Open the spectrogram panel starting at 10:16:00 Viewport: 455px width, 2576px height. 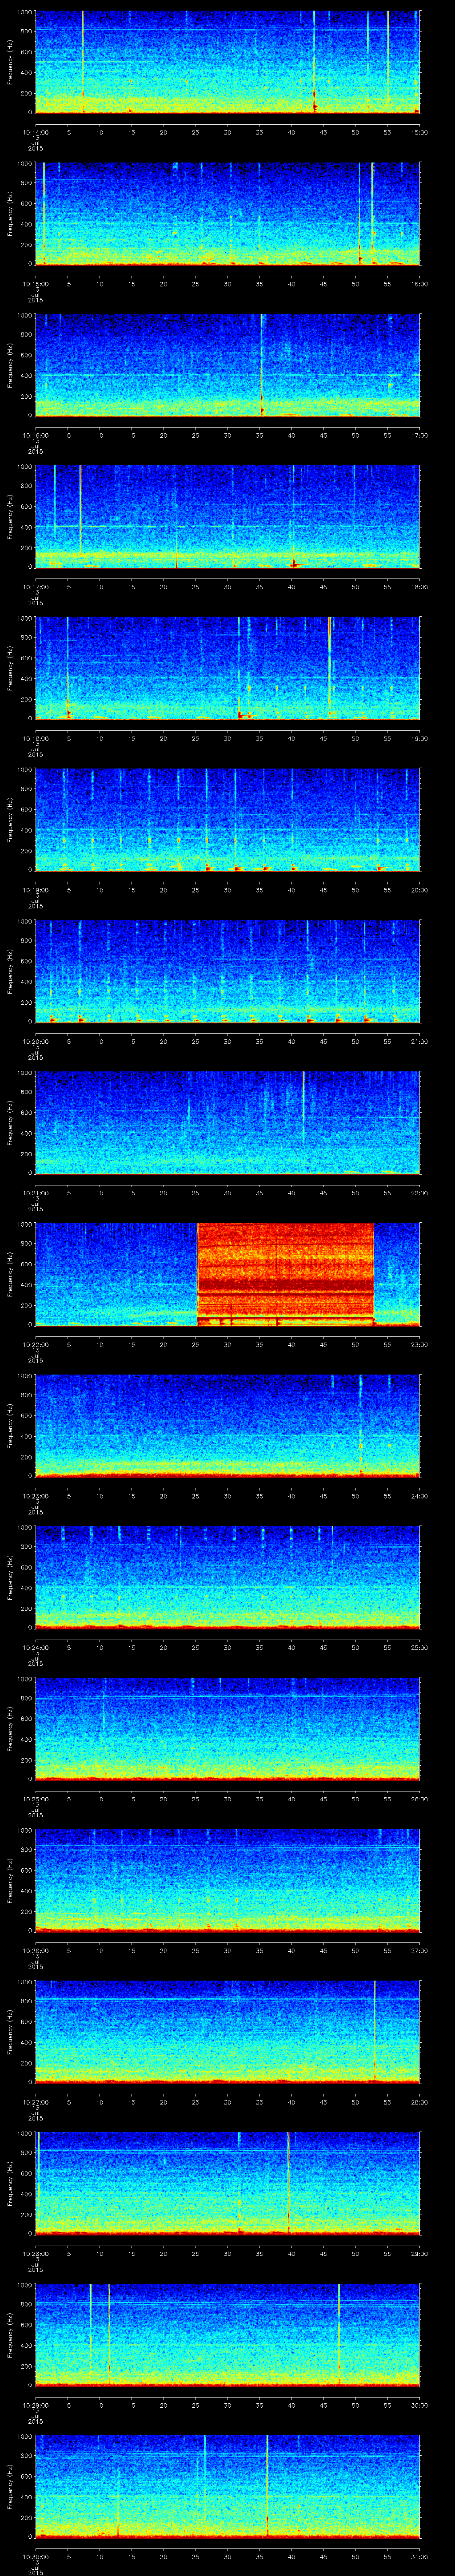tap(228, 365)
